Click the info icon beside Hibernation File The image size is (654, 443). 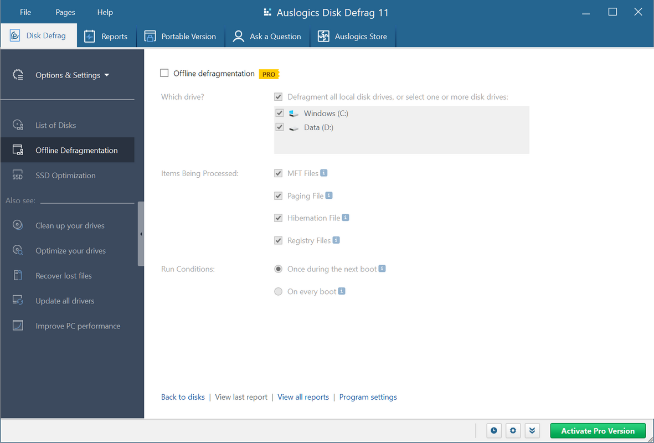[346, 217]
